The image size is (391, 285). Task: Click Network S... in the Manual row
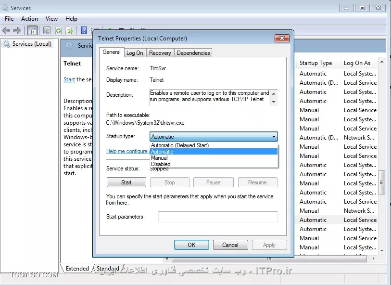(x=359, y=211)
